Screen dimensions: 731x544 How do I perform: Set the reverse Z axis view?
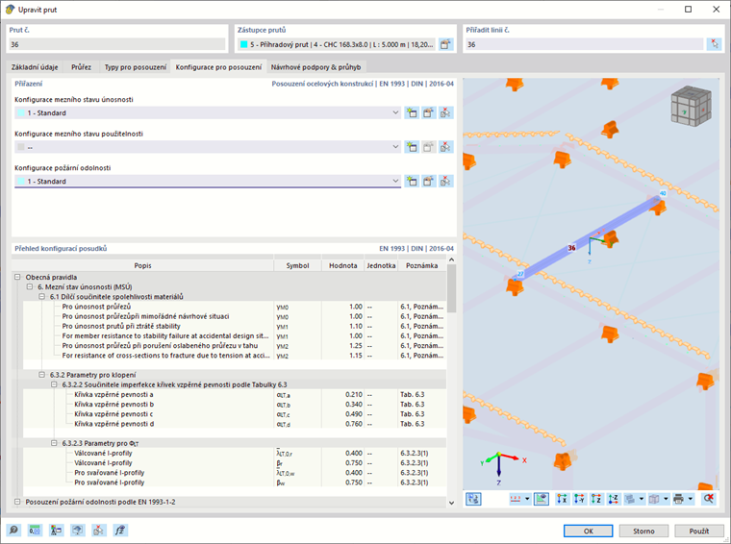pos(614,499)
